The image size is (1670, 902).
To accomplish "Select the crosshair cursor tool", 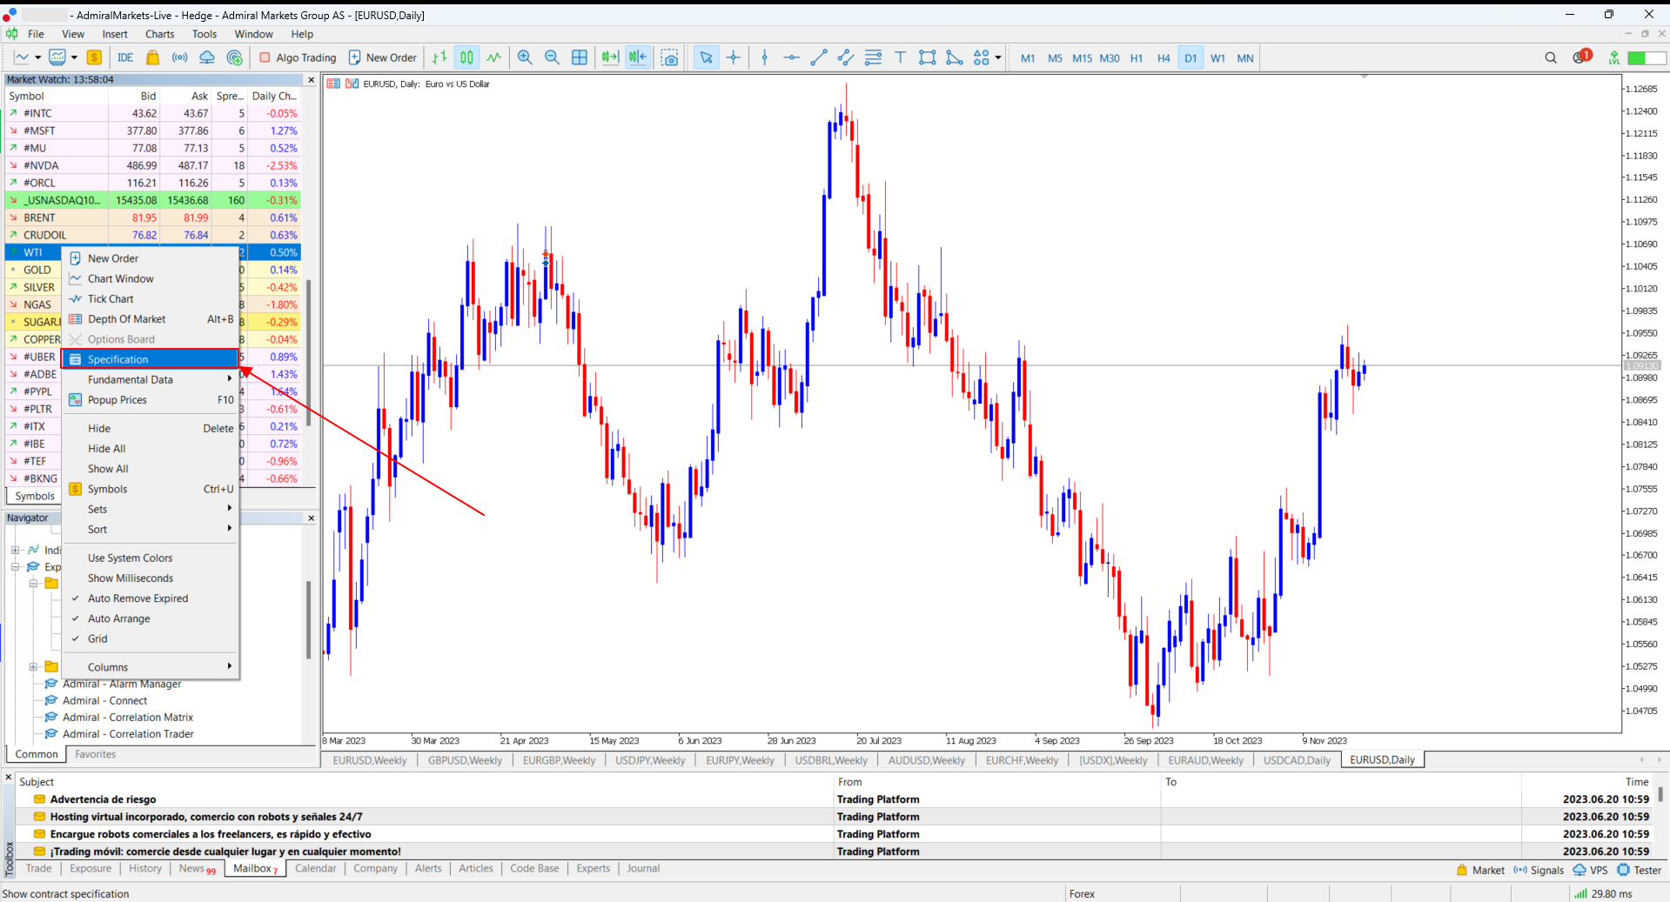I will point(734,57).
